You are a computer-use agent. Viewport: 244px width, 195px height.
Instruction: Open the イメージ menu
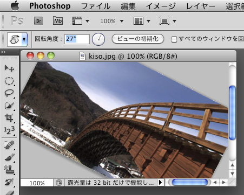click(x=161, y=6)
